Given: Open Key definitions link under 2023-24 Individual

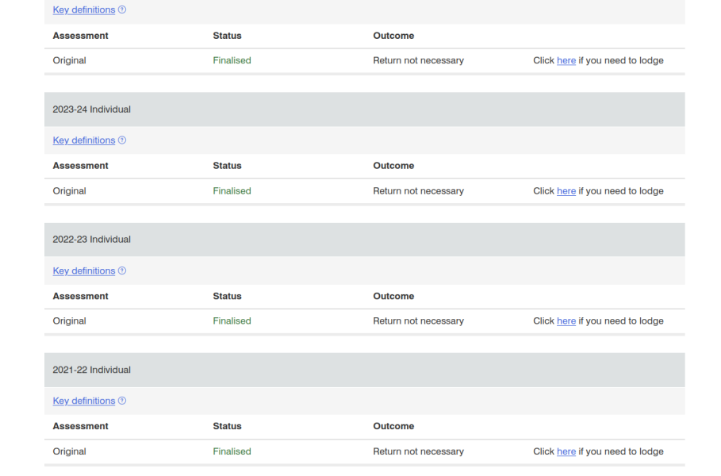Looking at the screenshot, I should 83,140.
